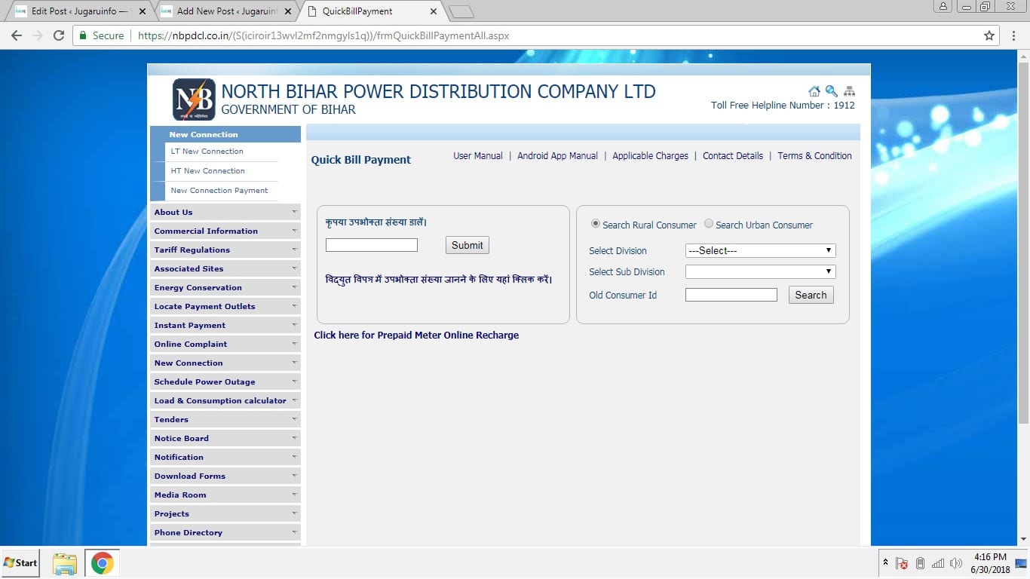
Task: Open Terms & Condition link
Action: 814,156
